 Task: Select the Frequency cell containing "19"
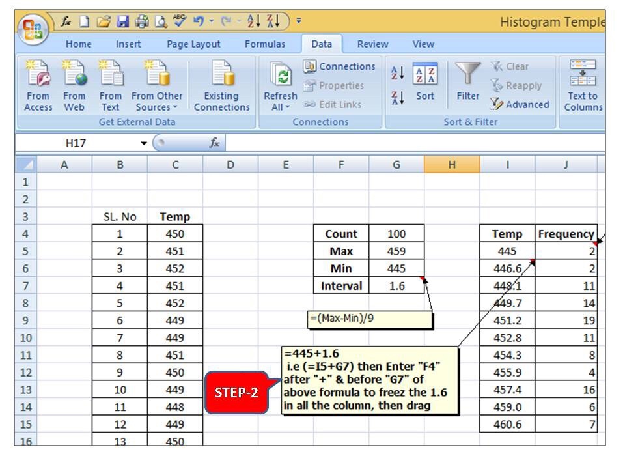(x=566, y=320)
